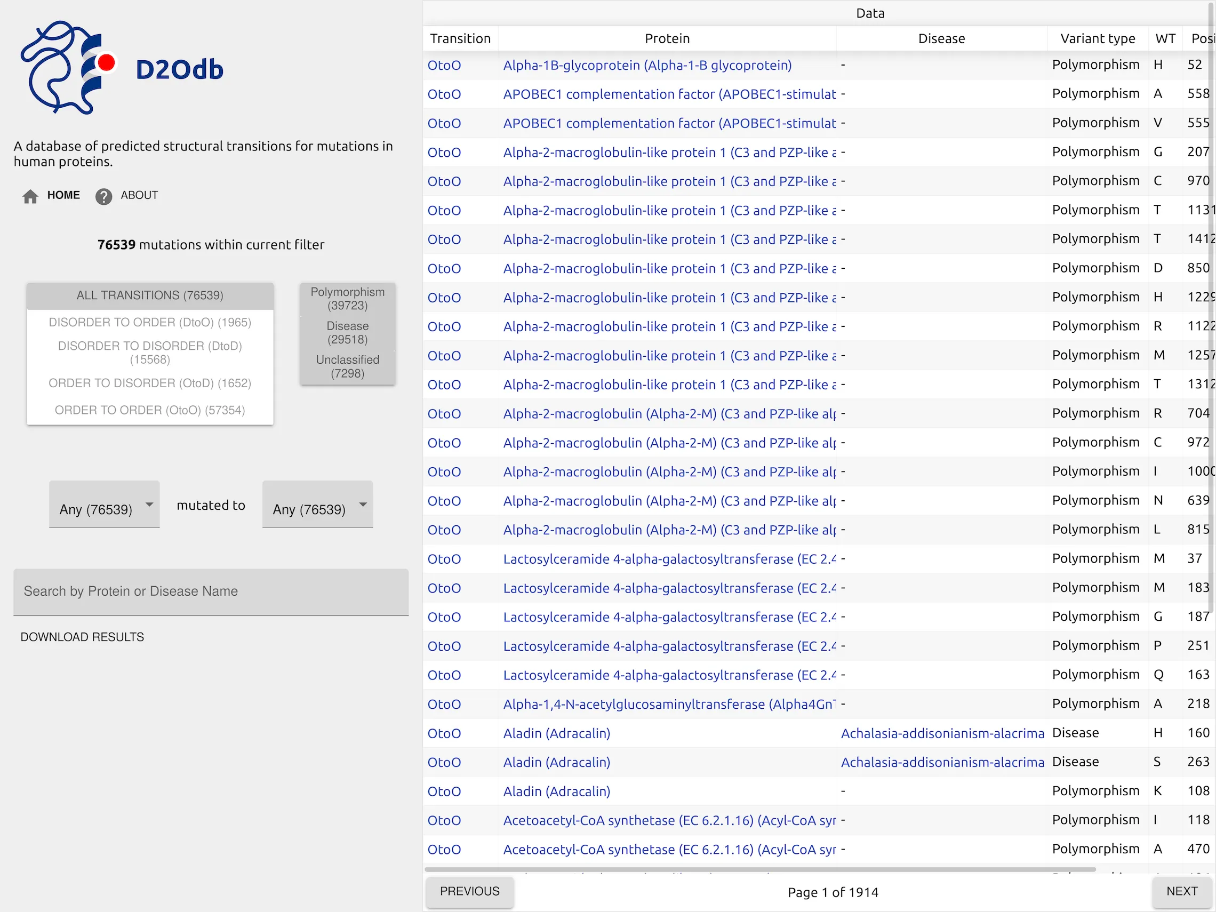Select ORDER TO ORDER (OtoO) filter
Screen dimensions: 1216x912
point(150,410)
